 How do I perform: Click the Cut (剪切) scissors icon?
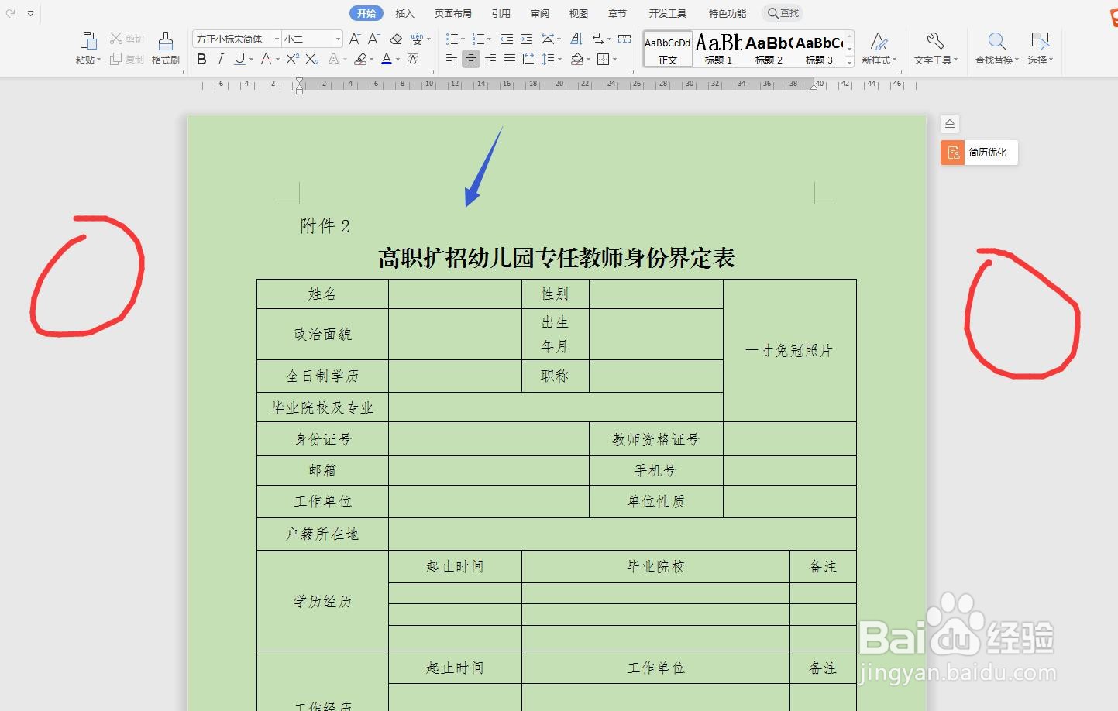[x=116, y=38]
